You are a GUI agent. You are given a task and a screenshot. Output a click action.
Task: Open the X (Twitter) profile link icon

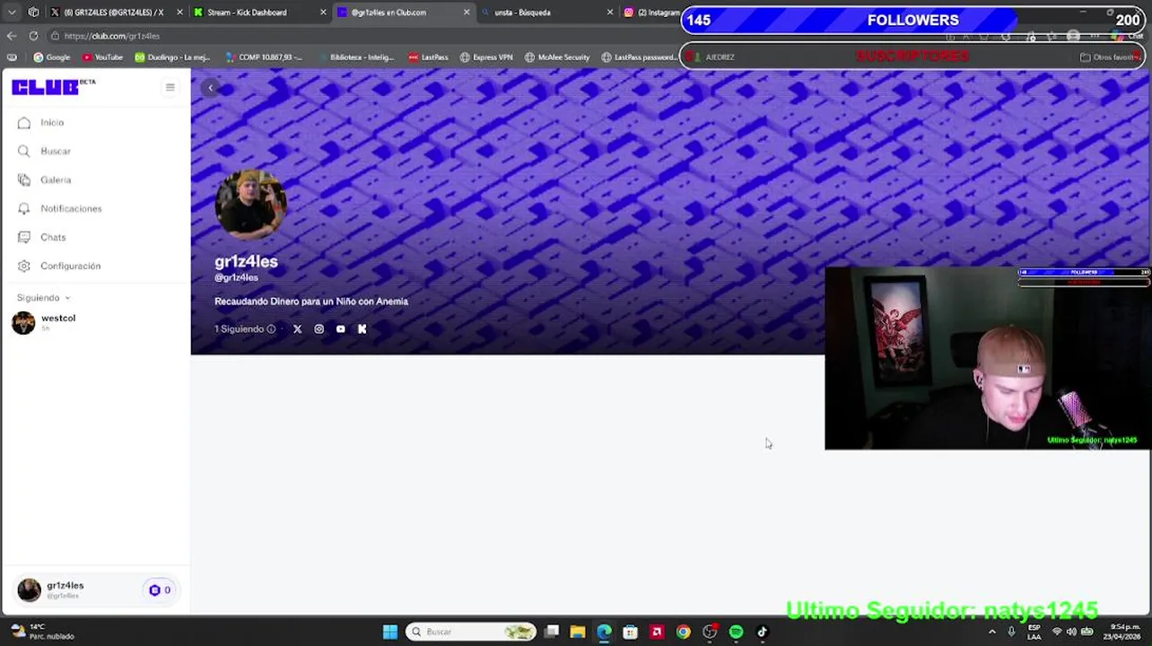tap(297, 329)
